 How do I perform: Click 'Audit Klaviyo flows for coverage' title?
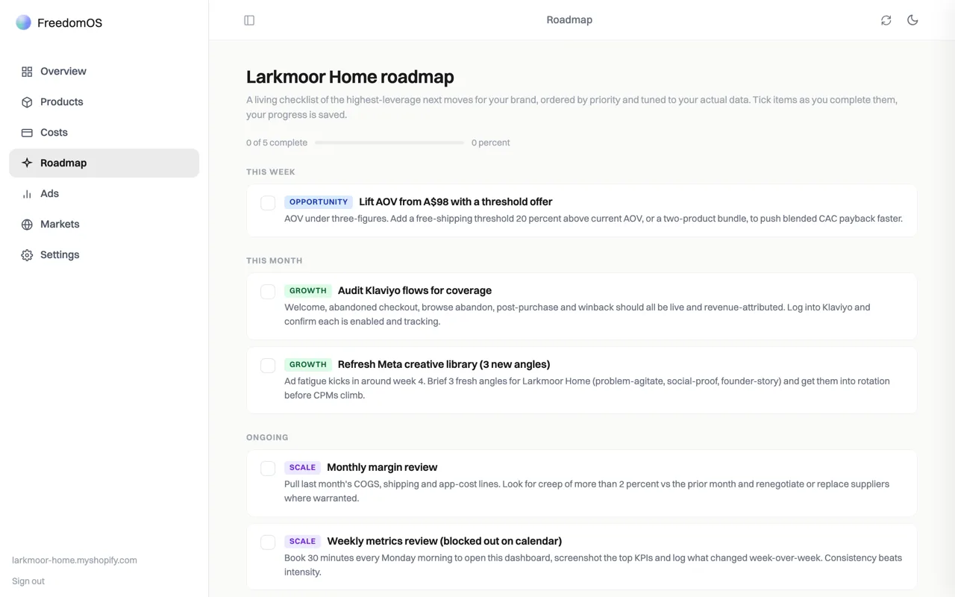click(415, 291)
